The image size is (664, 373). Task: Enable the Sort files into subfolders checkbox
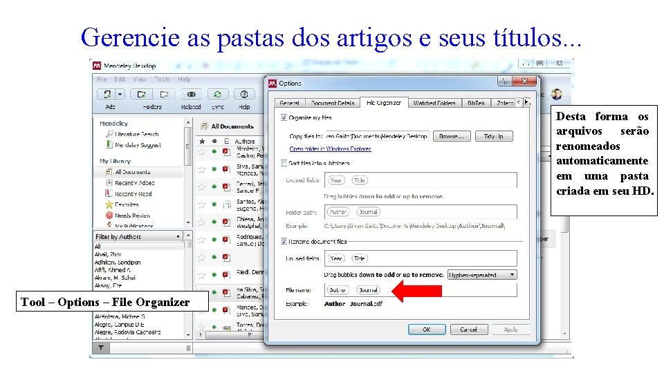284,163
